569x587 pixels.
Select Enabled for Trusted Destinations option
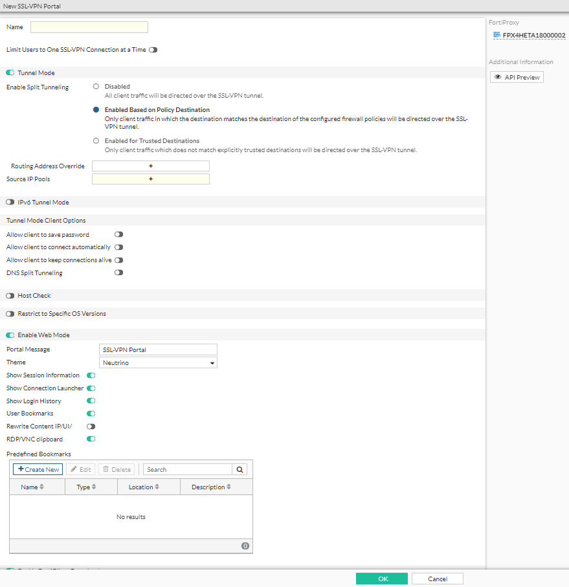[96, 140]
